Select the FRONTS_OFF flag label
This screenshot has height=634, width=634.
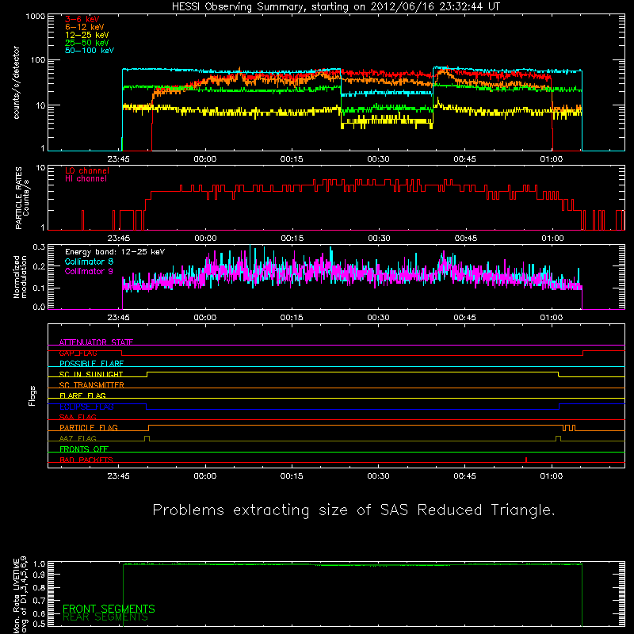(x=84, y=449)
